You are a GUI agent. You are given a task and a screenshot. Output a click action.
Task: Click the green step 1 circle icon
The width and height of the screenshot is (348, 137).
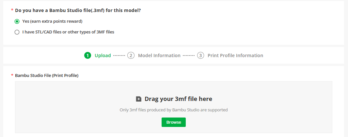pyautogui.click(x=88, y=56)
